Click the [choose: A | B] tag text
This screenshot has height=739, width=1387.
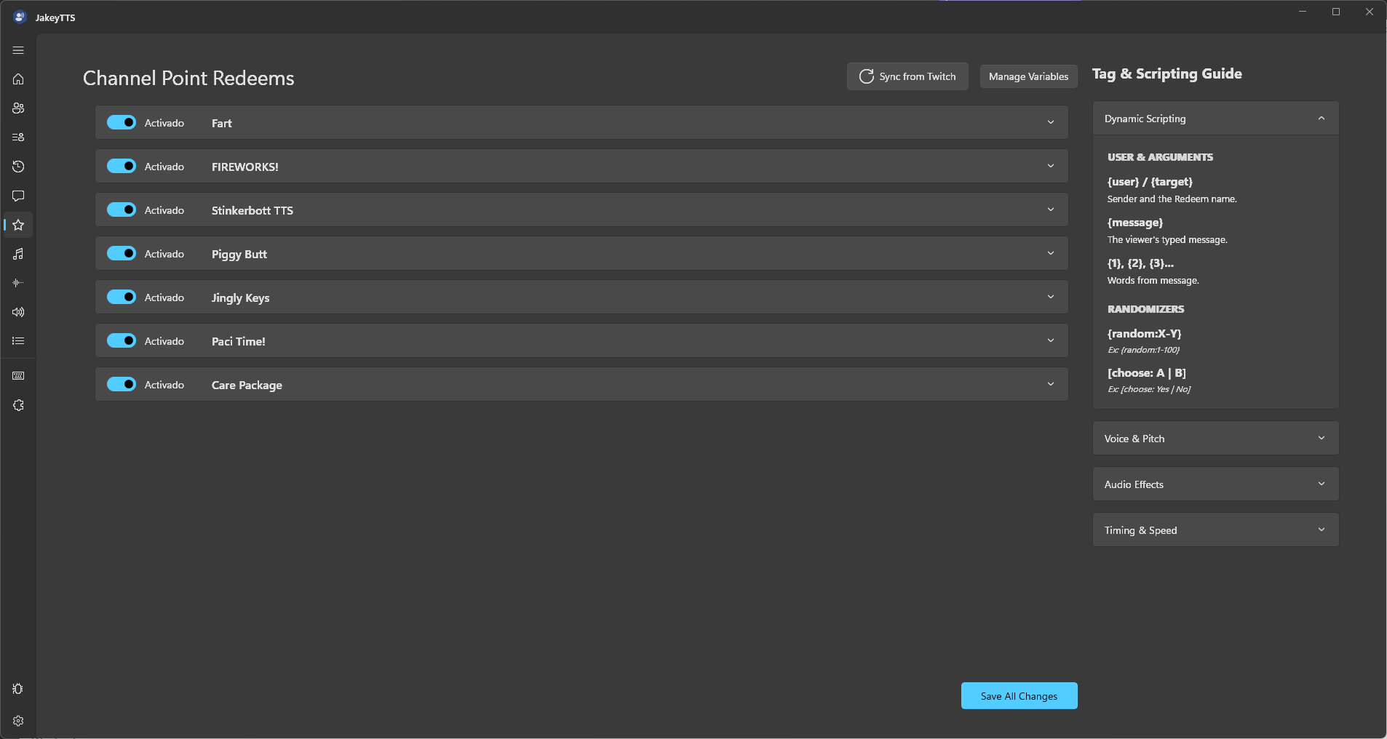coord(1146,373)
